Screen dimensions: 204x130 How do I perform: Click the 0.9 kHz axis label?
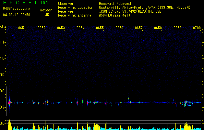pos(3,74)
